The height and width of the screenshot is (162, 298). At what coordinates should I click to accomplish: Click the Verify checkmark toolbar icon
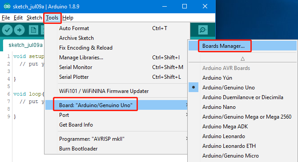[7, 30]
